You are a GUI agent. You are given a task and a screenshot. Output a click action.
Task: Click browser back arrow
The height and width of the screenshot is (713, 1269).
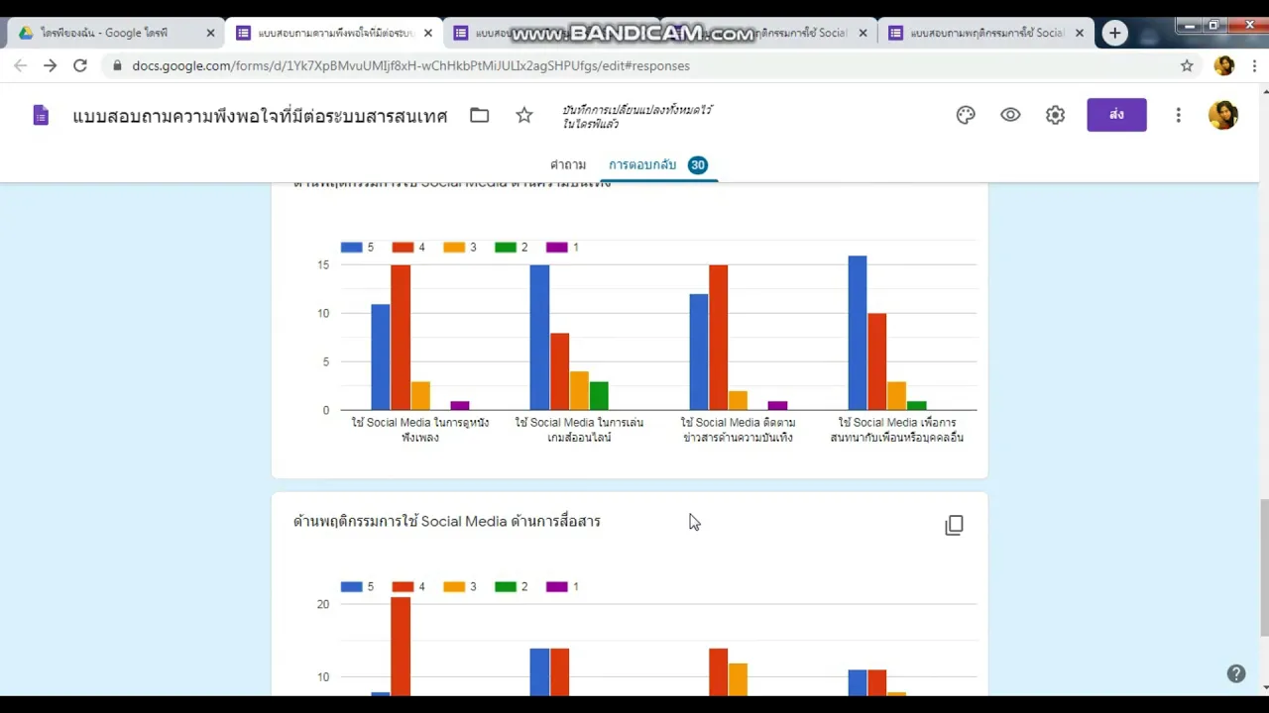tap(20, 65)
